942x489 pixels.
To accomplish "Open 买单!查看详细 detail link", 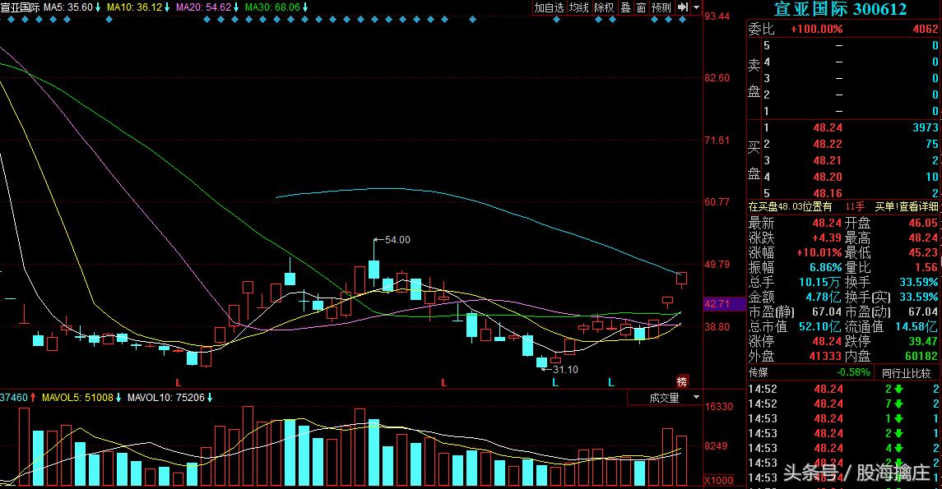I will click(907, 207).
